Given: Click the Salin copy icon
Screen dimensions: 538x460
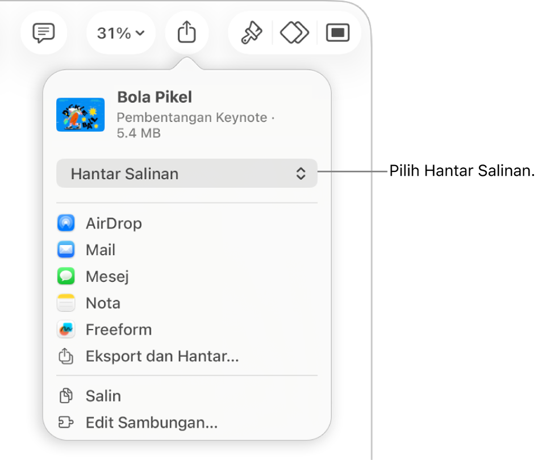Looking at the screenshot, I should click(x=66, y=395).
